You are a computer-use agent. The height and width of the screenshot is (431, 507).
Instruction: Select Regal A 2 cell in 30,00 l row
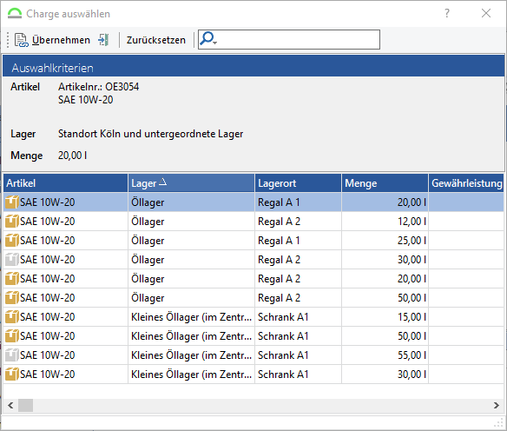pos(298,260)
